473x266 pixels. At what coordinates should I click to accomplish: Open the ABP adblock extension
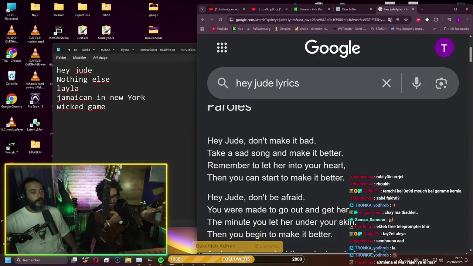[x=418, y=20]
